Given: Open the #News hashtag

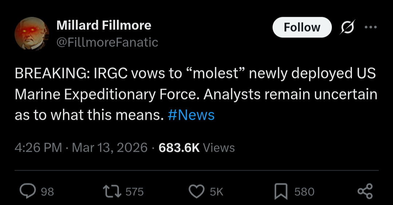Looking at the screenshot, I should 191,115.
